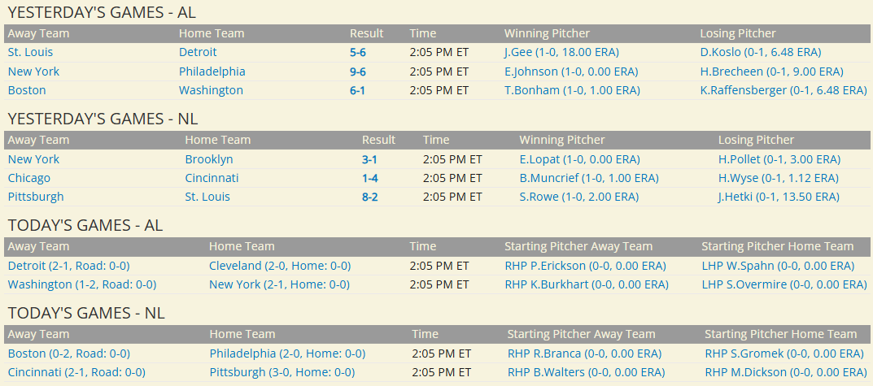Select S.Rowe winning pitcher link

point(579,197)
